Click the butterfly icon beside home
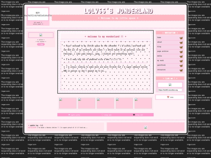This screenshot has height=158, width=211. (181, 38)
